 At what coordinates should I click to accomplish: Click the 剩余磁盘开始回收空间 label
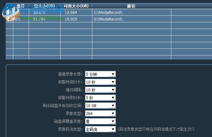click(x=63, y=106)
